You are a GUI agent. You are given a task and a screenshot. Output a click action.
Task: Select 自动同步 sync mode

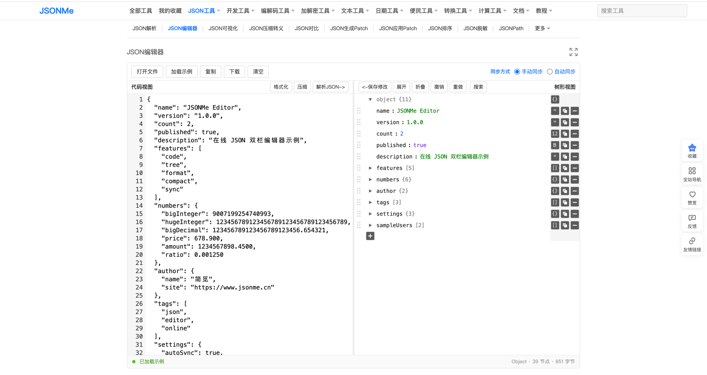[x=550, y=72]
